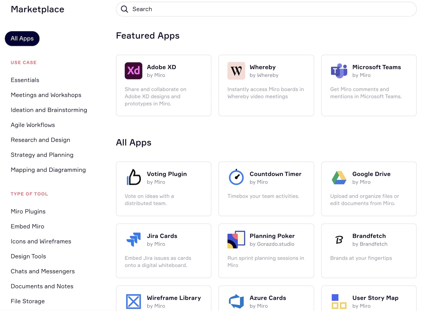Click 'Instantly access Miro boards' description
The image size is (425, 311).
(x=265, y=93)
